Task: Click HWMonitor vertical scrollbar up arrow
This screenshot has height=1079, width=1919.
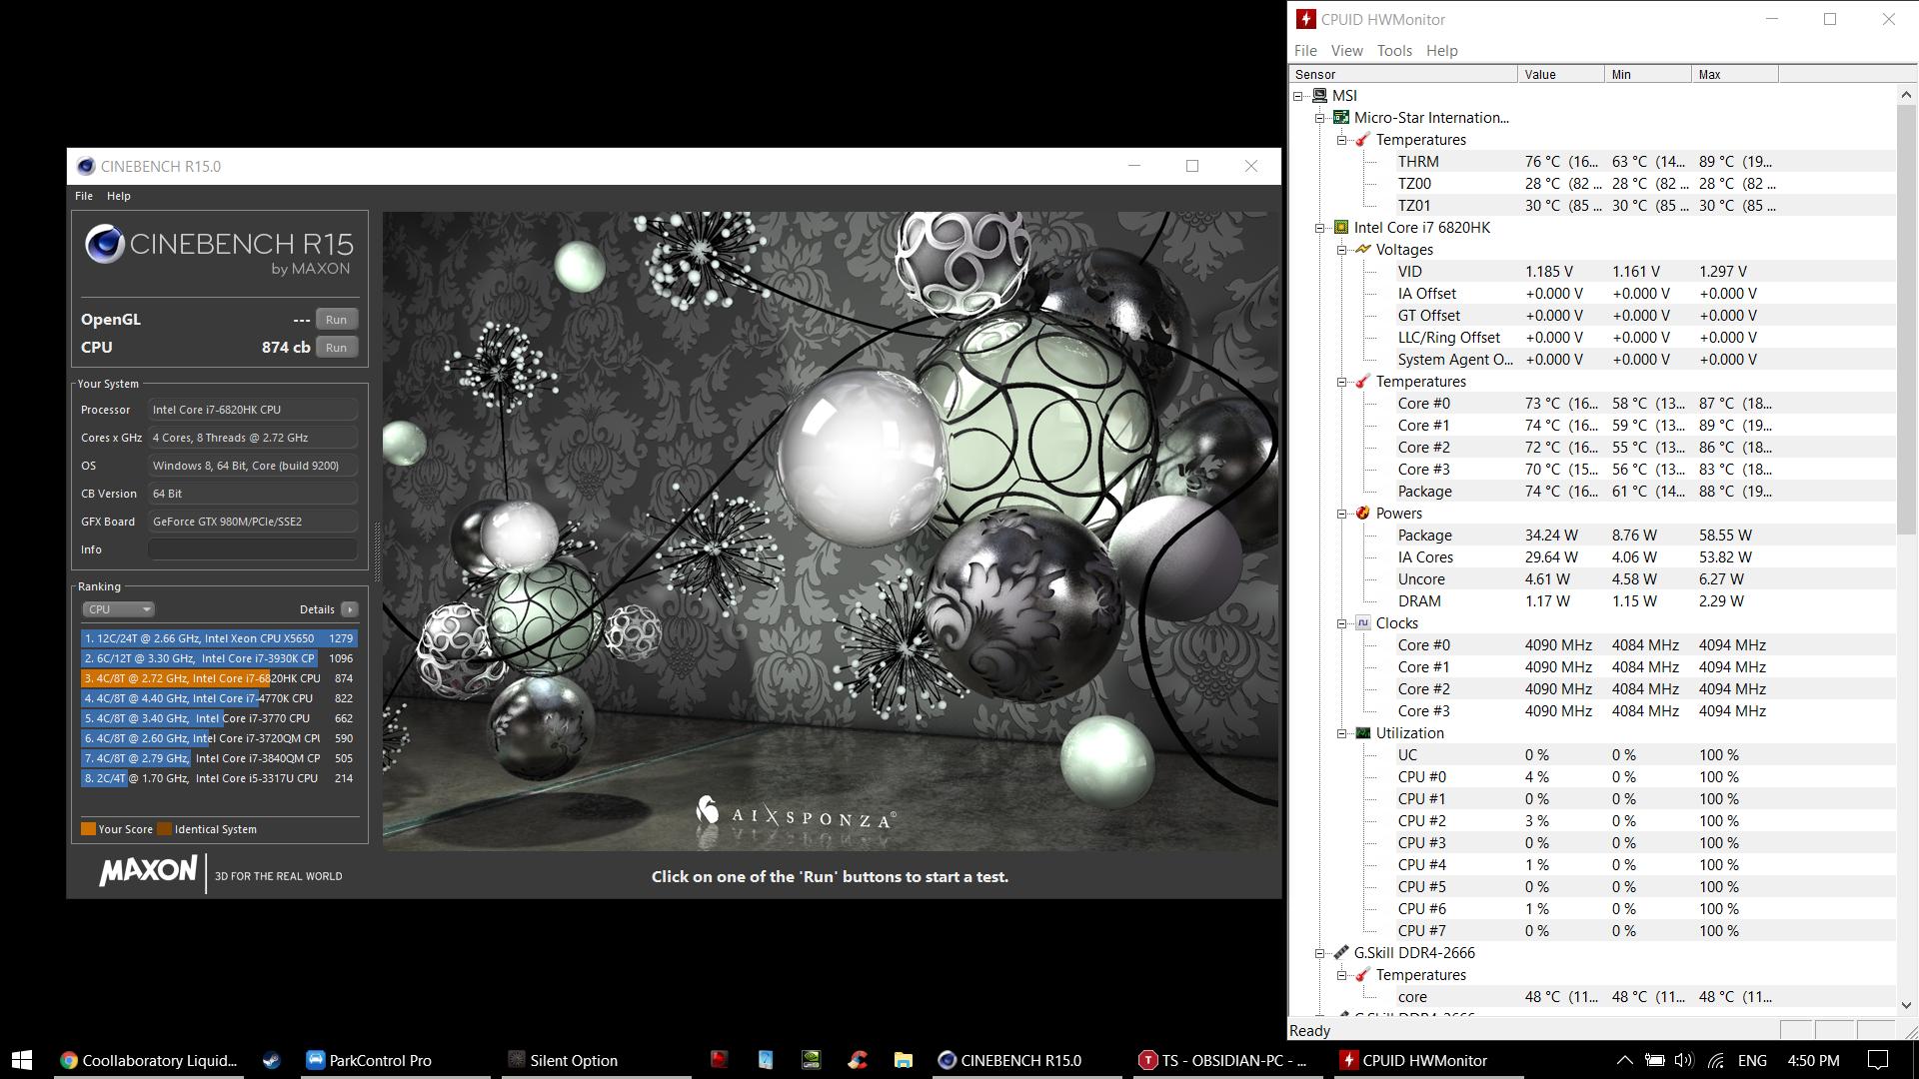Action: [x=1906, y=95]
